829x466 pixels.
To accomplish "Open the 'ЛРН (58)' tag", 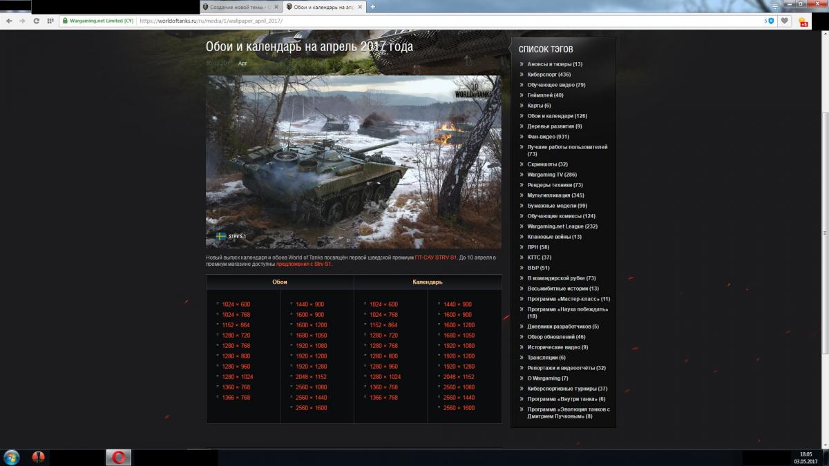I will [538, 247].
